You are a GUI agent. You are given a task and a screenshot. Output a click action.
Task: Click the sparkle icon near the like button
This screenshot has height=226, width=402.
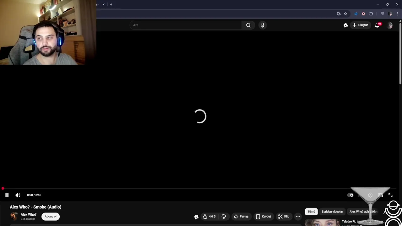[x=196, y=217]
